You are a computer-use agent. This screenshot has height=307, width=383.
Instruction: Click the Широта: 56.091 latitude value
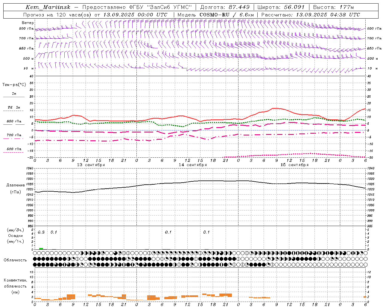coord(281,7)
